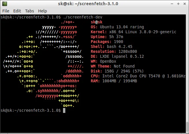
Task: Click the RAM value 1004MB / 1994MB
Action: coord(120,81)
